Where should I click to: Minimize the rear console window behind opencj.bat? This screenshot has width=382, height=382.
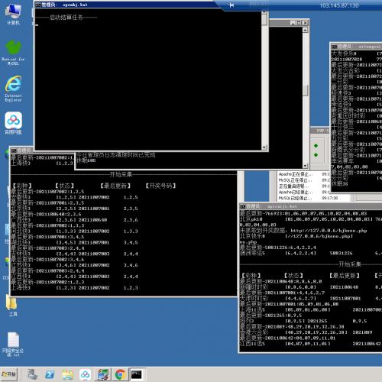[293, 23]
